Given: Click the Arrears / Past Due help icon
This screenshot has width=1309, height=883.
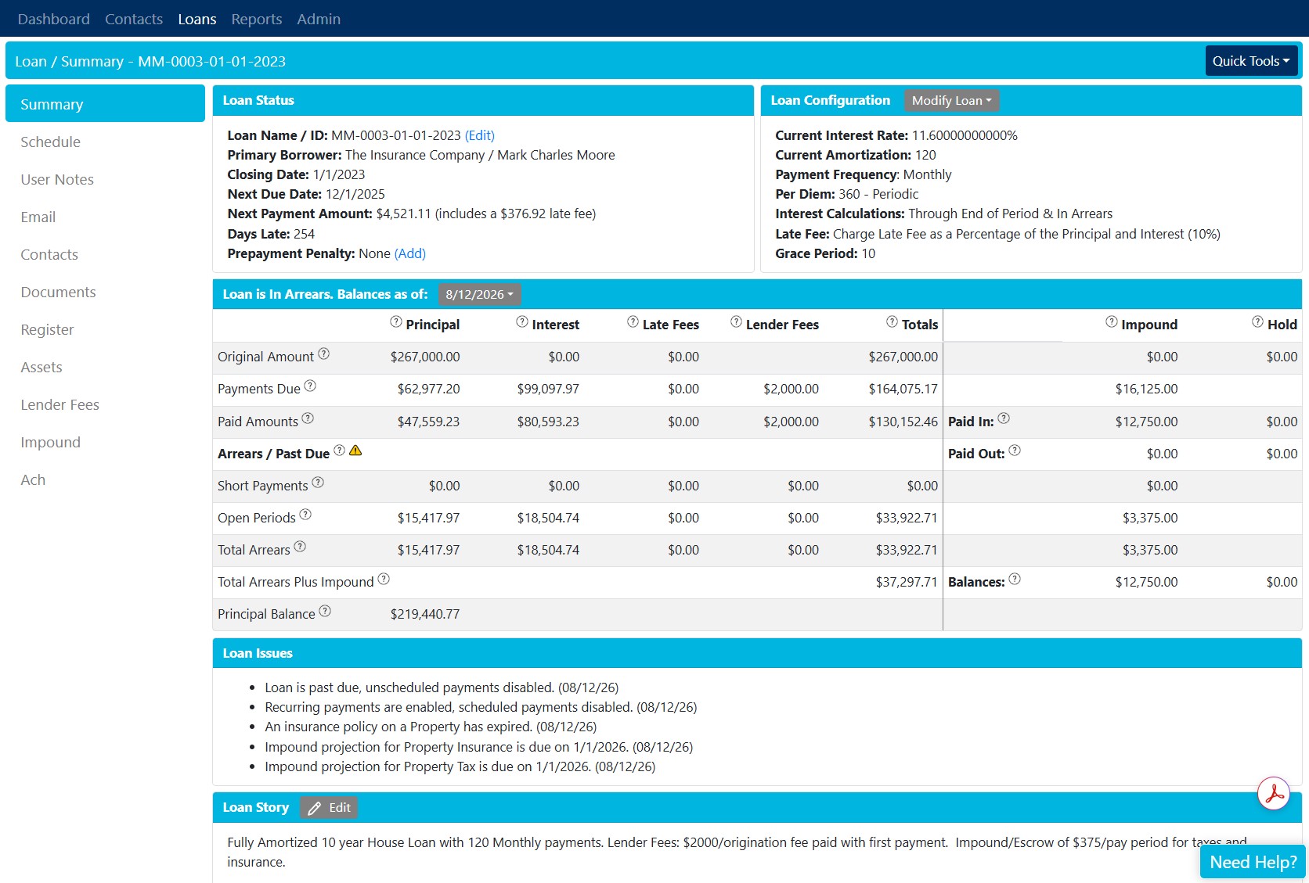Looking at the screenshot, I should pos(339,451).
